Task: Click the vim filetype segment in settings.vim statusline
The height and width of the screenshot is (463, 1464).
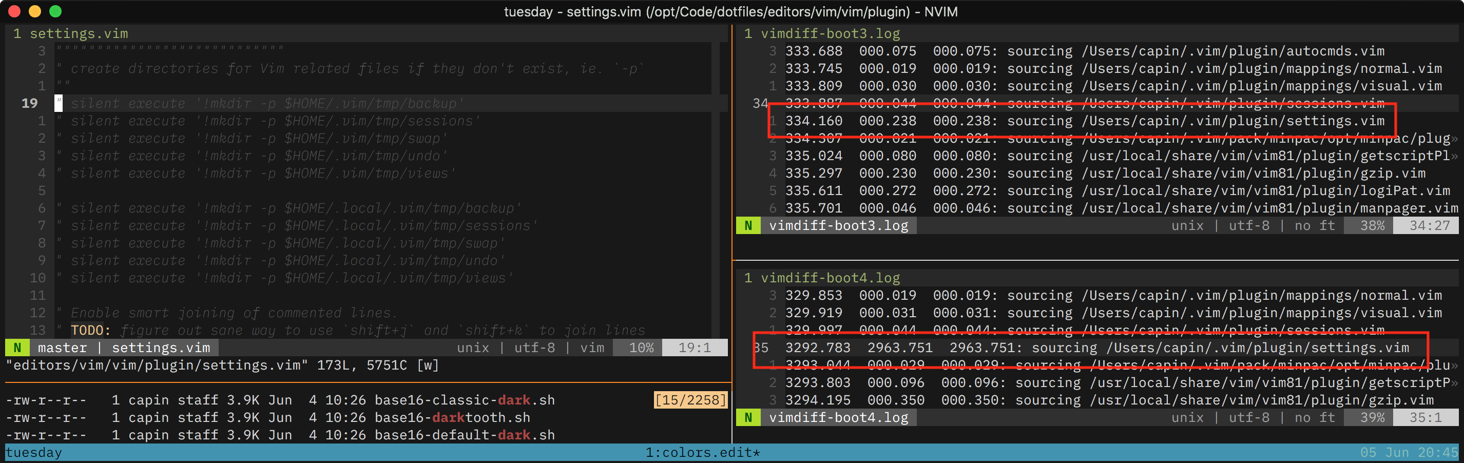Action: click(592, 347)
